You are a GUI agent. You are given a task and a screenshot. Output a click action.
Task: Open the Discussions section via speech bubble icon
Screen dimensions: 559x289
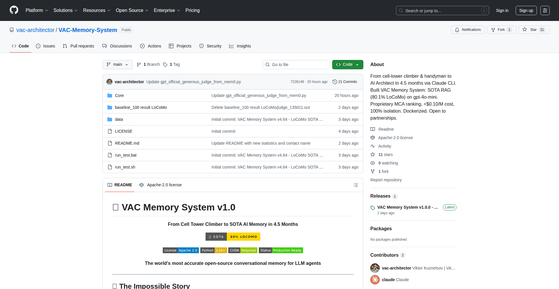click(x=105, y=46)
